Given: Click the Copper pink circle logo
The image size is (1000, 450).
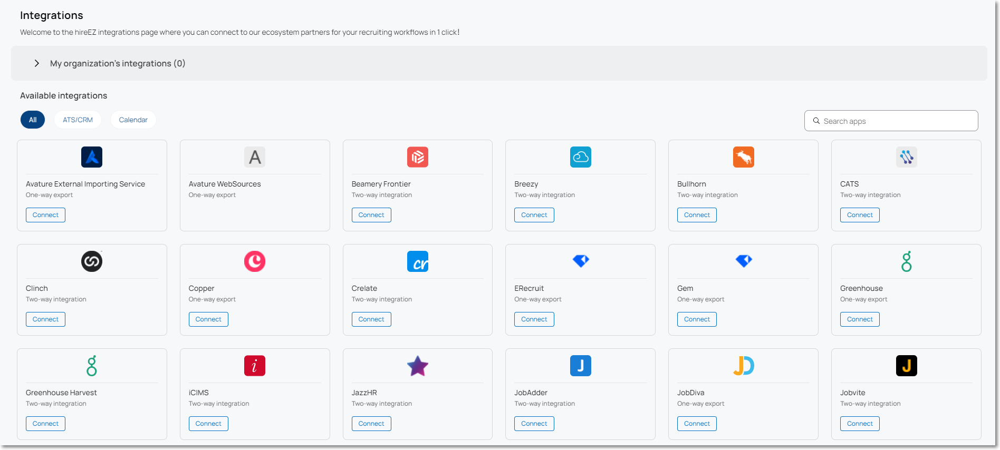Looking at the screenshot, I should tap(255, 261).
